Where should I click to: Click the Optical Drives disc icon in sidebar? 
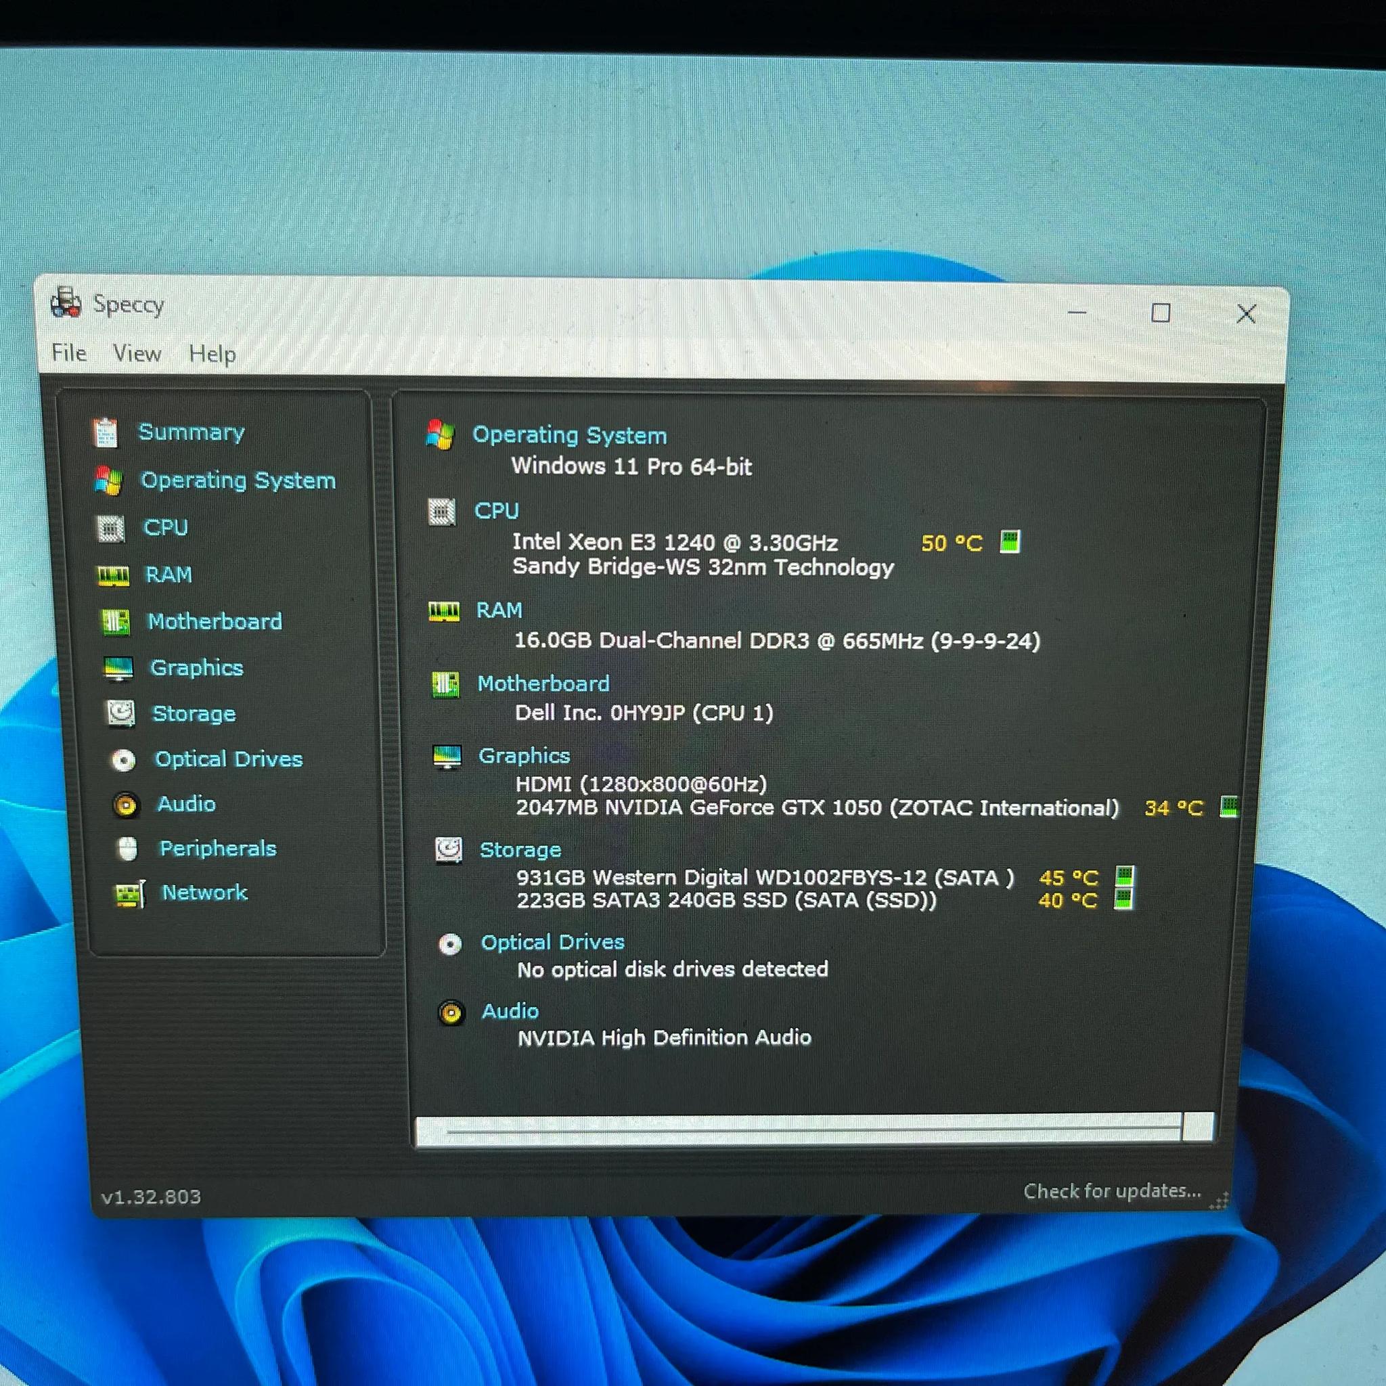[x=123, y=761]
